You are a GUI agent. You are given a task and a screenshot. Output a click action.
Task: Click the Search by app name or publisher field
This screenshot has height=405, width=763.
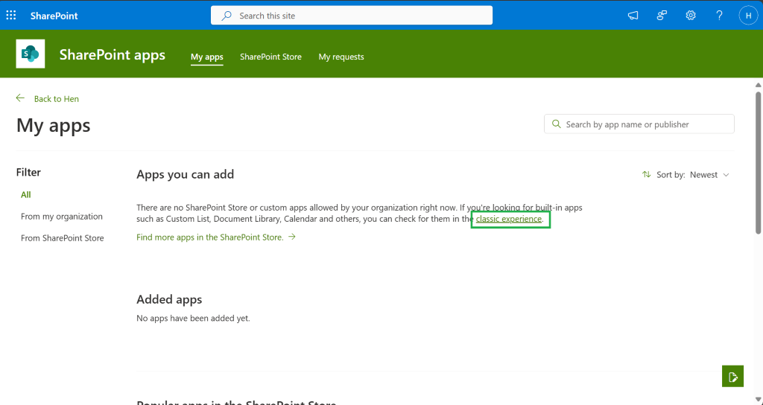639,124
